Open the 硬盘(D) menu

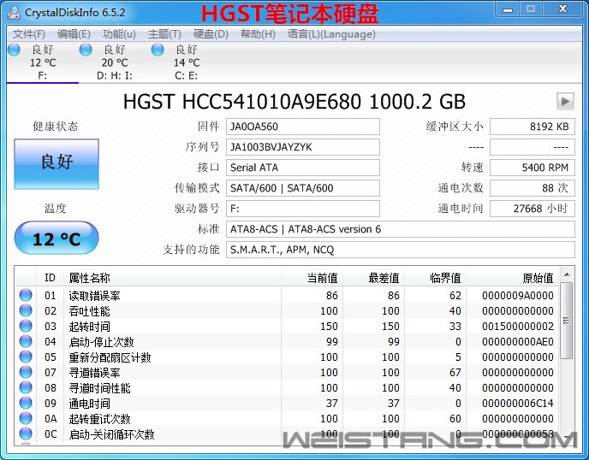211,34
